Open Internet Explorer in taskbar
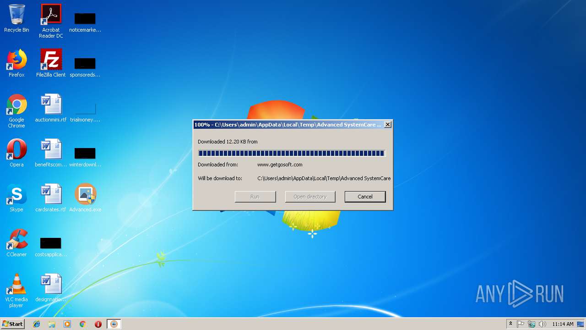The width and height of the screenshot is (586, 330). pyautogui.click(x=37, y=324)
